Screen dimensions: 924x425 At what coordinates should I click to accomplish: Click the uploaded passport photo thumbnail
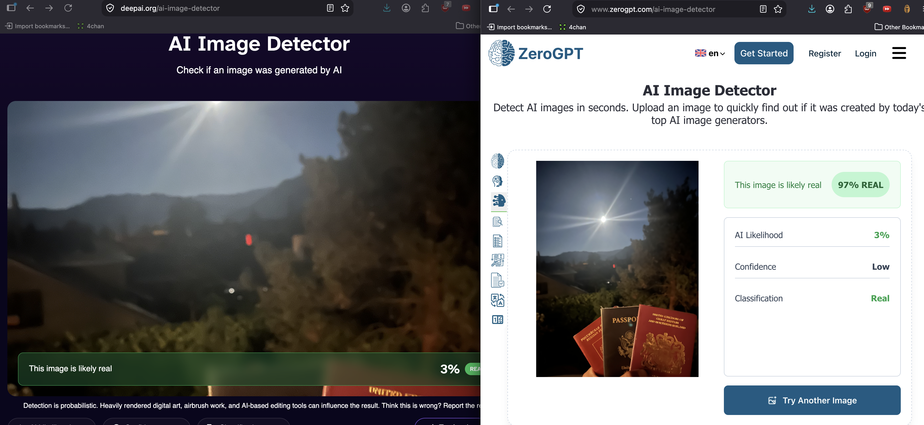[x=617, y=269]
